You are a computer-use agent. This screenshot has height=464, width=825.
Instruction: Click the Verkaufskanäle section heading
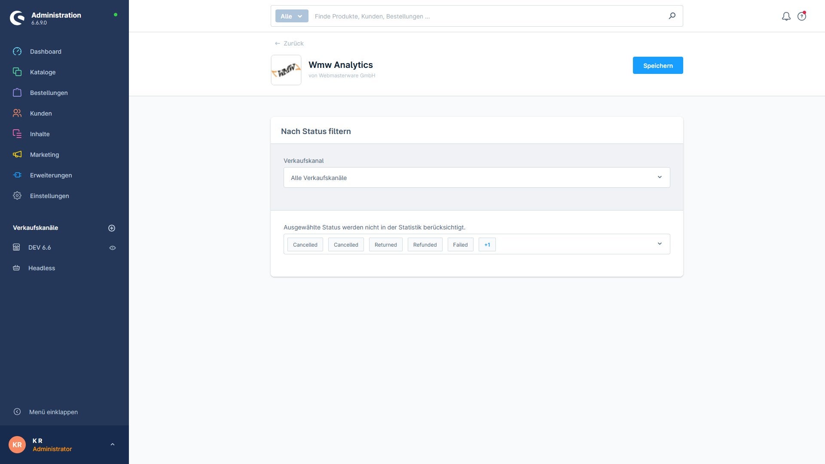point(35,228)
